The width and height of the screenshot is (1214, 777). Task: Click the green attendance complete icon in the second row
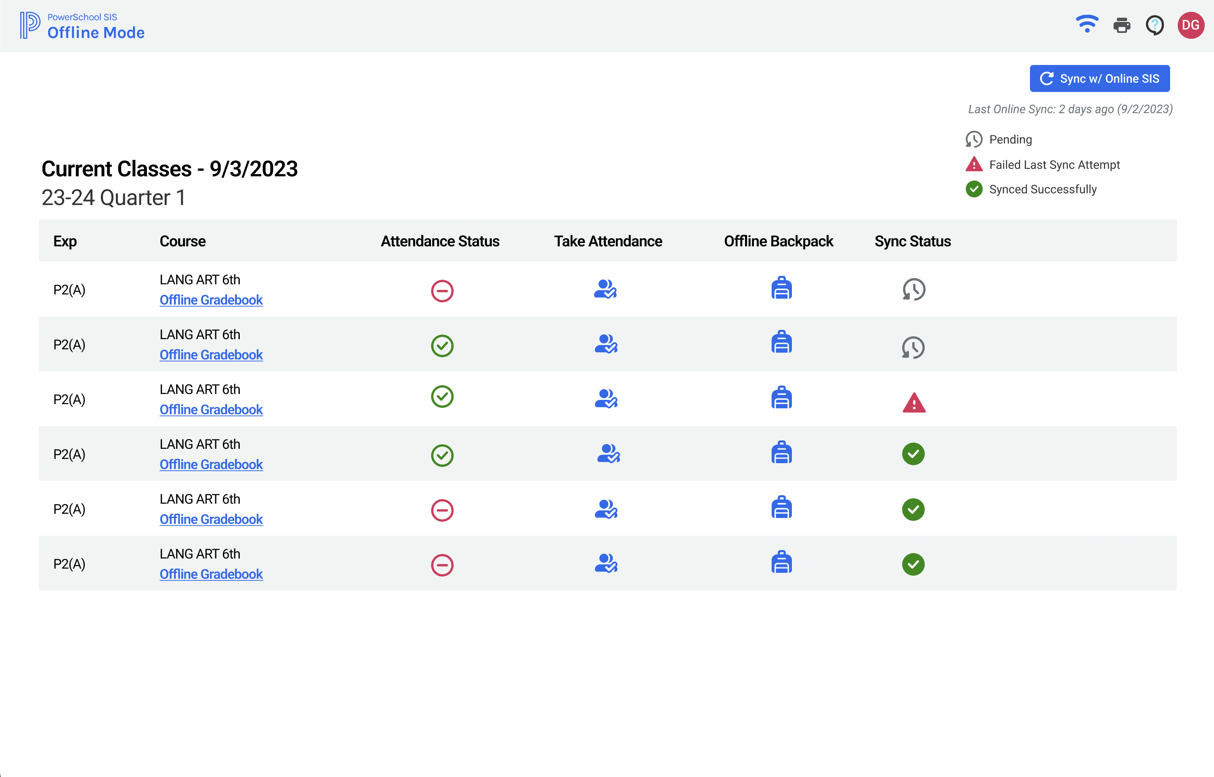442,345
